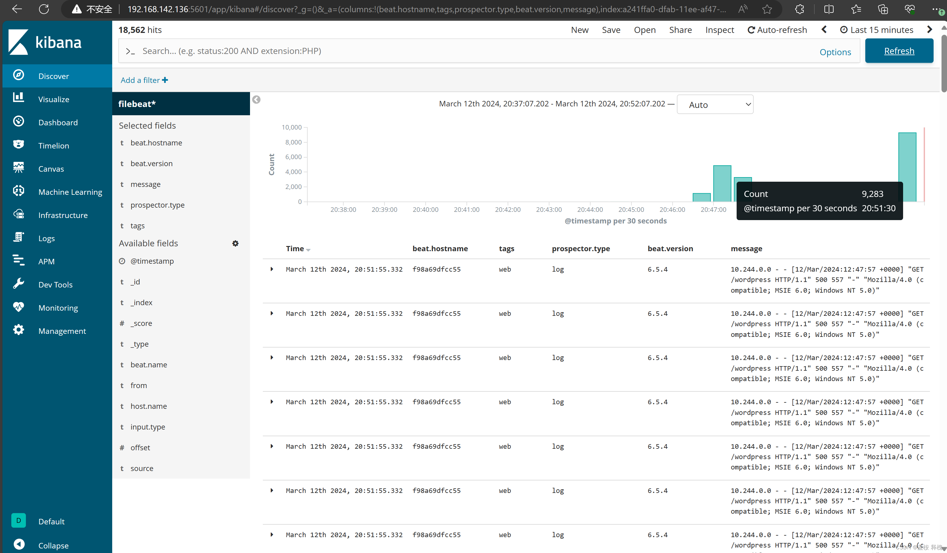947x553 pixels.
Task: Open the Canvas workspace
Action: point(51,168)
